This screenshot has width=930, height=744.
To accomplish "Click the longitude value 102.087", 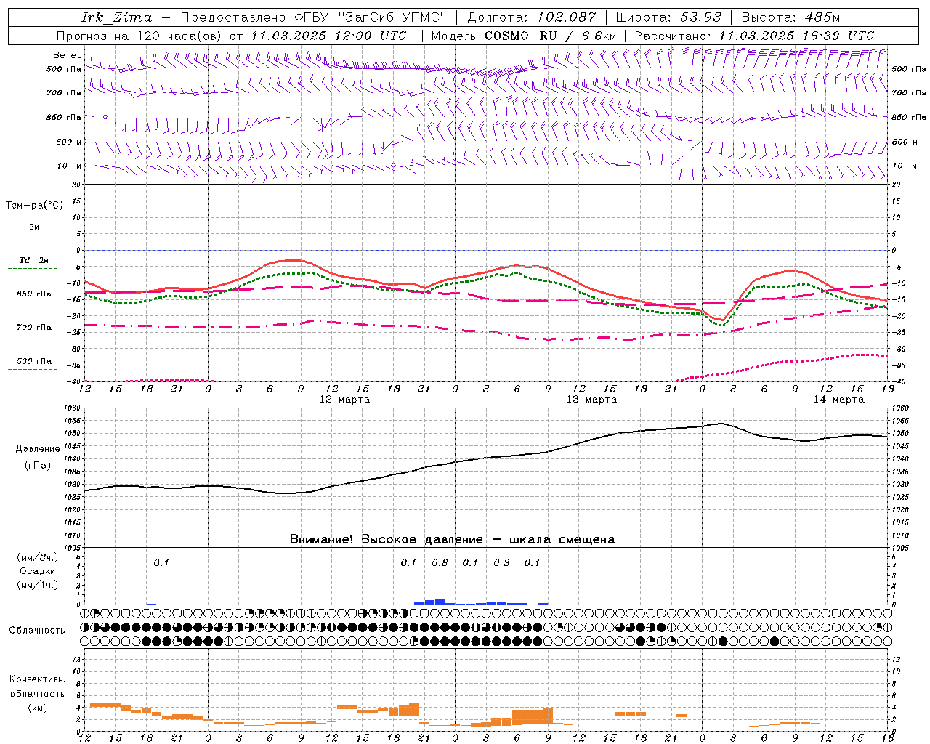I will pos(567,17).
